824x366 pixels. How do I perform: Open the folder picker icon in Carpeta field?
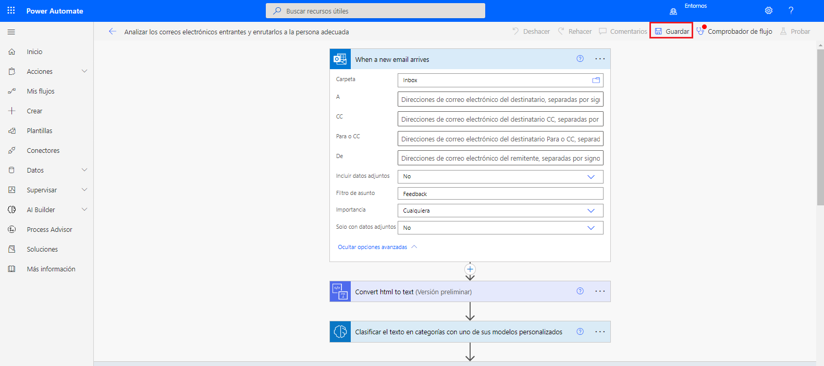[x=596, y=80]
